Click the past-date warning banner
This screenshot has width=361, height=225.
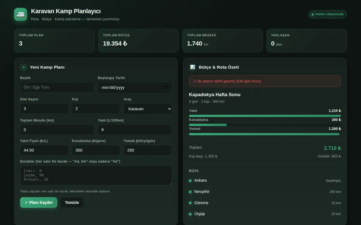(x=265, y=81)
